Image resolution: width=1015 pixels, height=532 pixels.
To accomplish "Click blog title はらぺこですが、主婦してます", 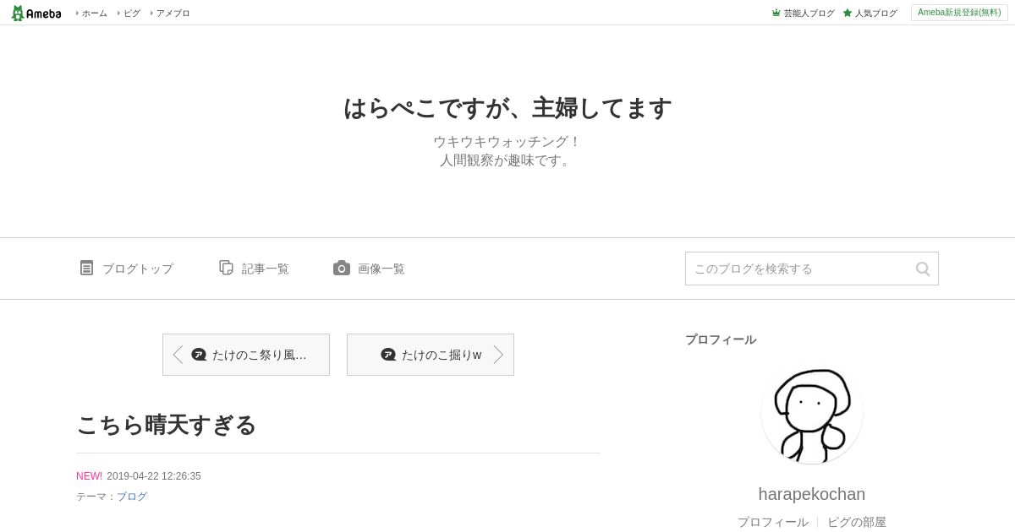I will click(507, 108).
